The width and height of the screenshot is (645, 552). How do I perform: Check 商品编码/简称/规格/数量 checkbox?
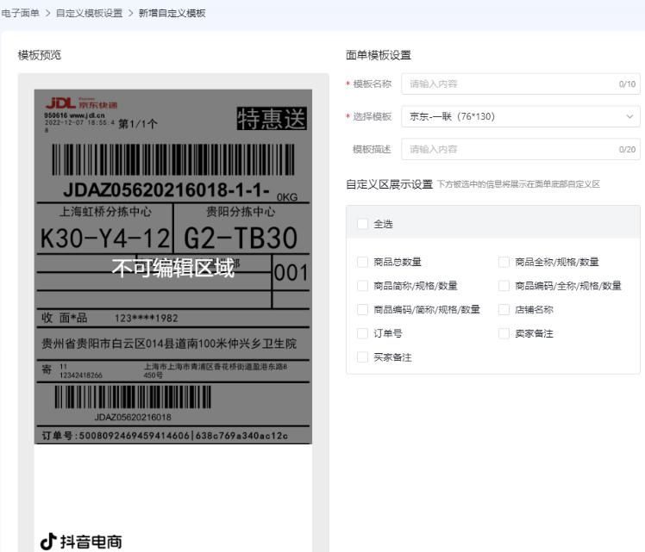click(362, 310)
